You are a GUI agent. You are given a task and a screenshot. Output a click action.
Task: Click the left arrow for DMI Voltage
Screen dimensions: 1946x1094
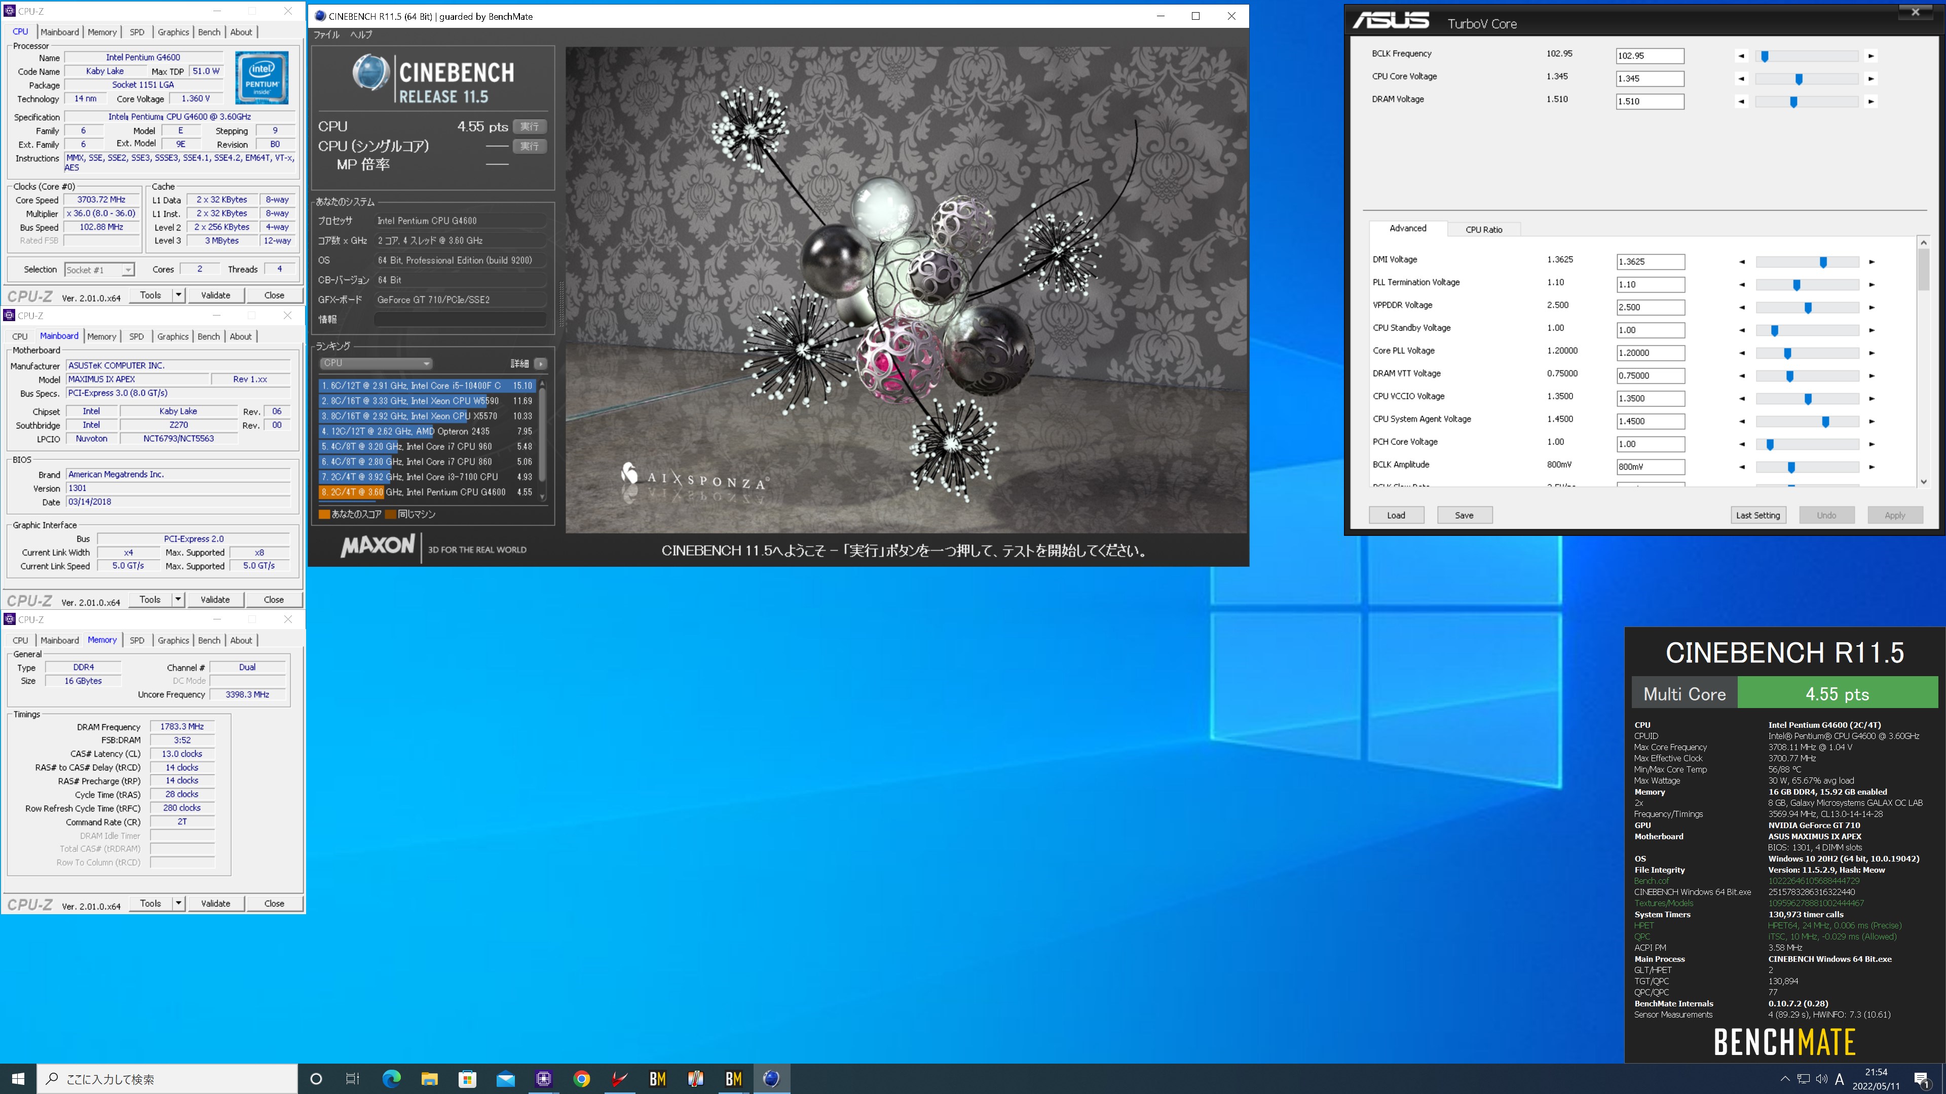1742,262
